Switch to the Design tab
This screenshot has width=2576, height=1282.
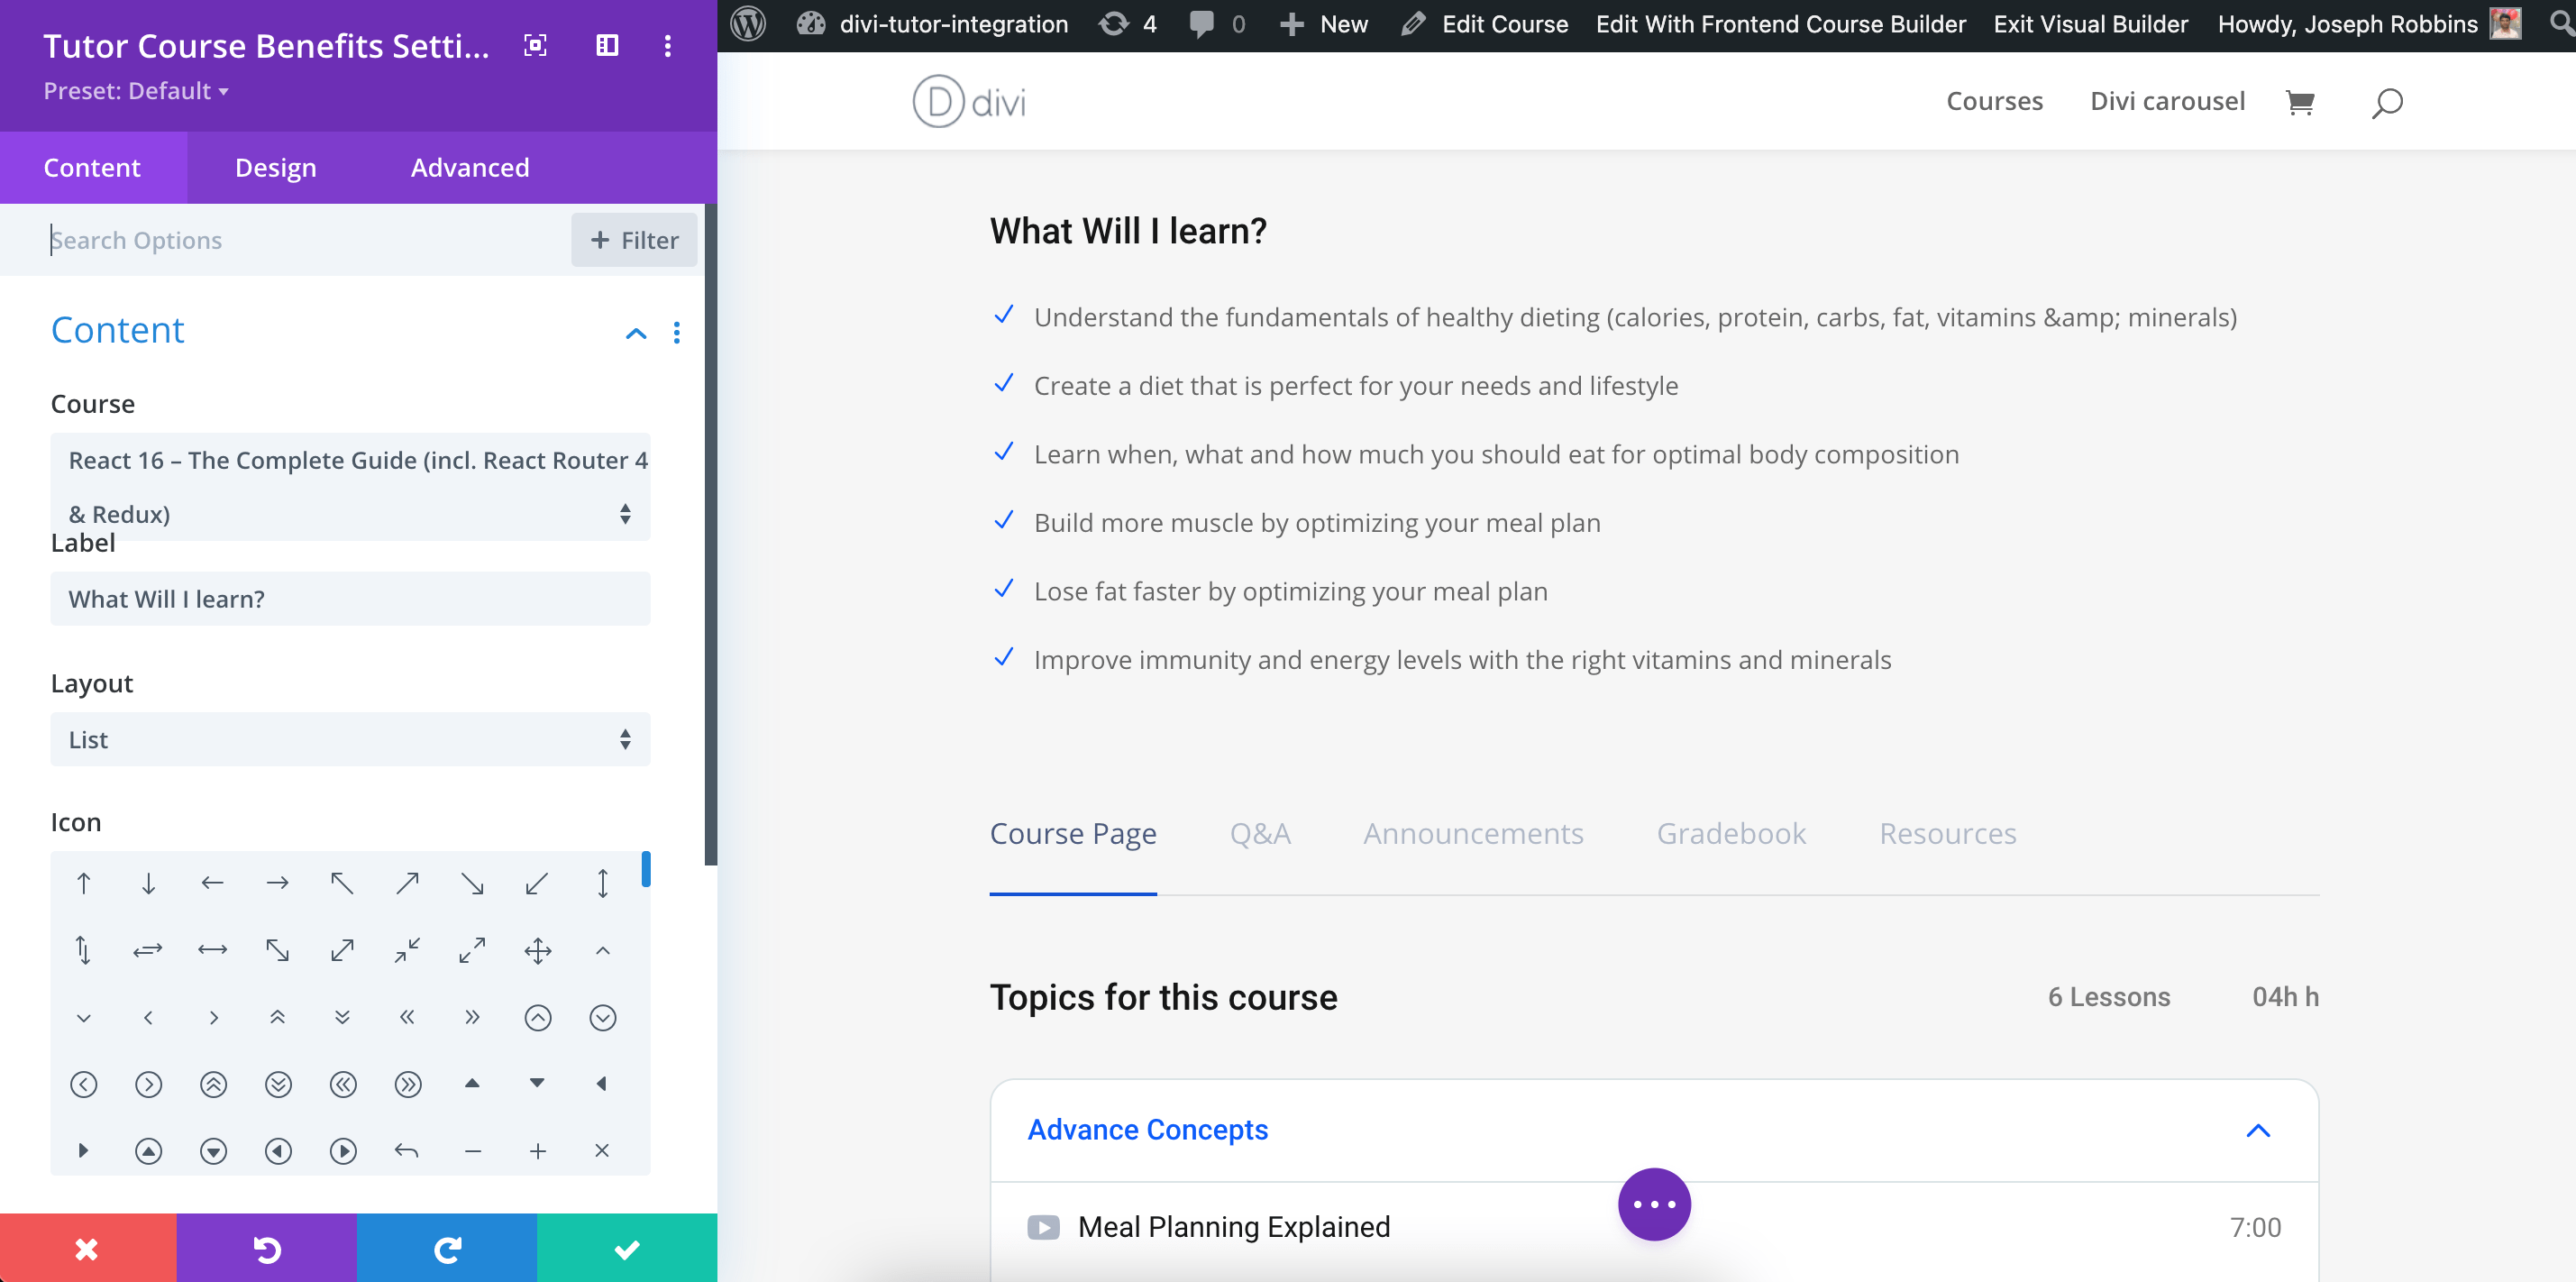pyautogui.click(x=275, y=167)
